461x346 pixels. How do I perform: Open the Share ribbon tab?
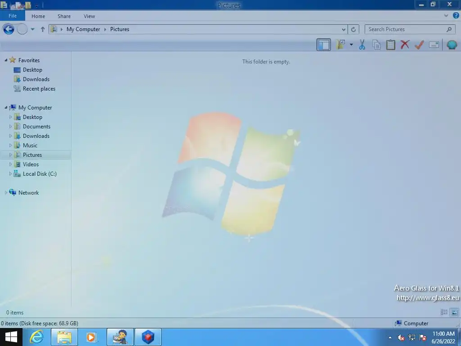click(x=64, y=16)
